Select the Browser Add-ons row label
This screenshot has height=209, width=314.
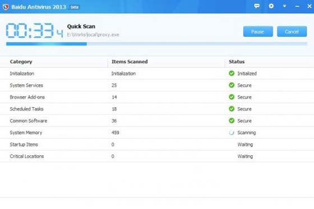pyautogui.click(x=27, y=97)
